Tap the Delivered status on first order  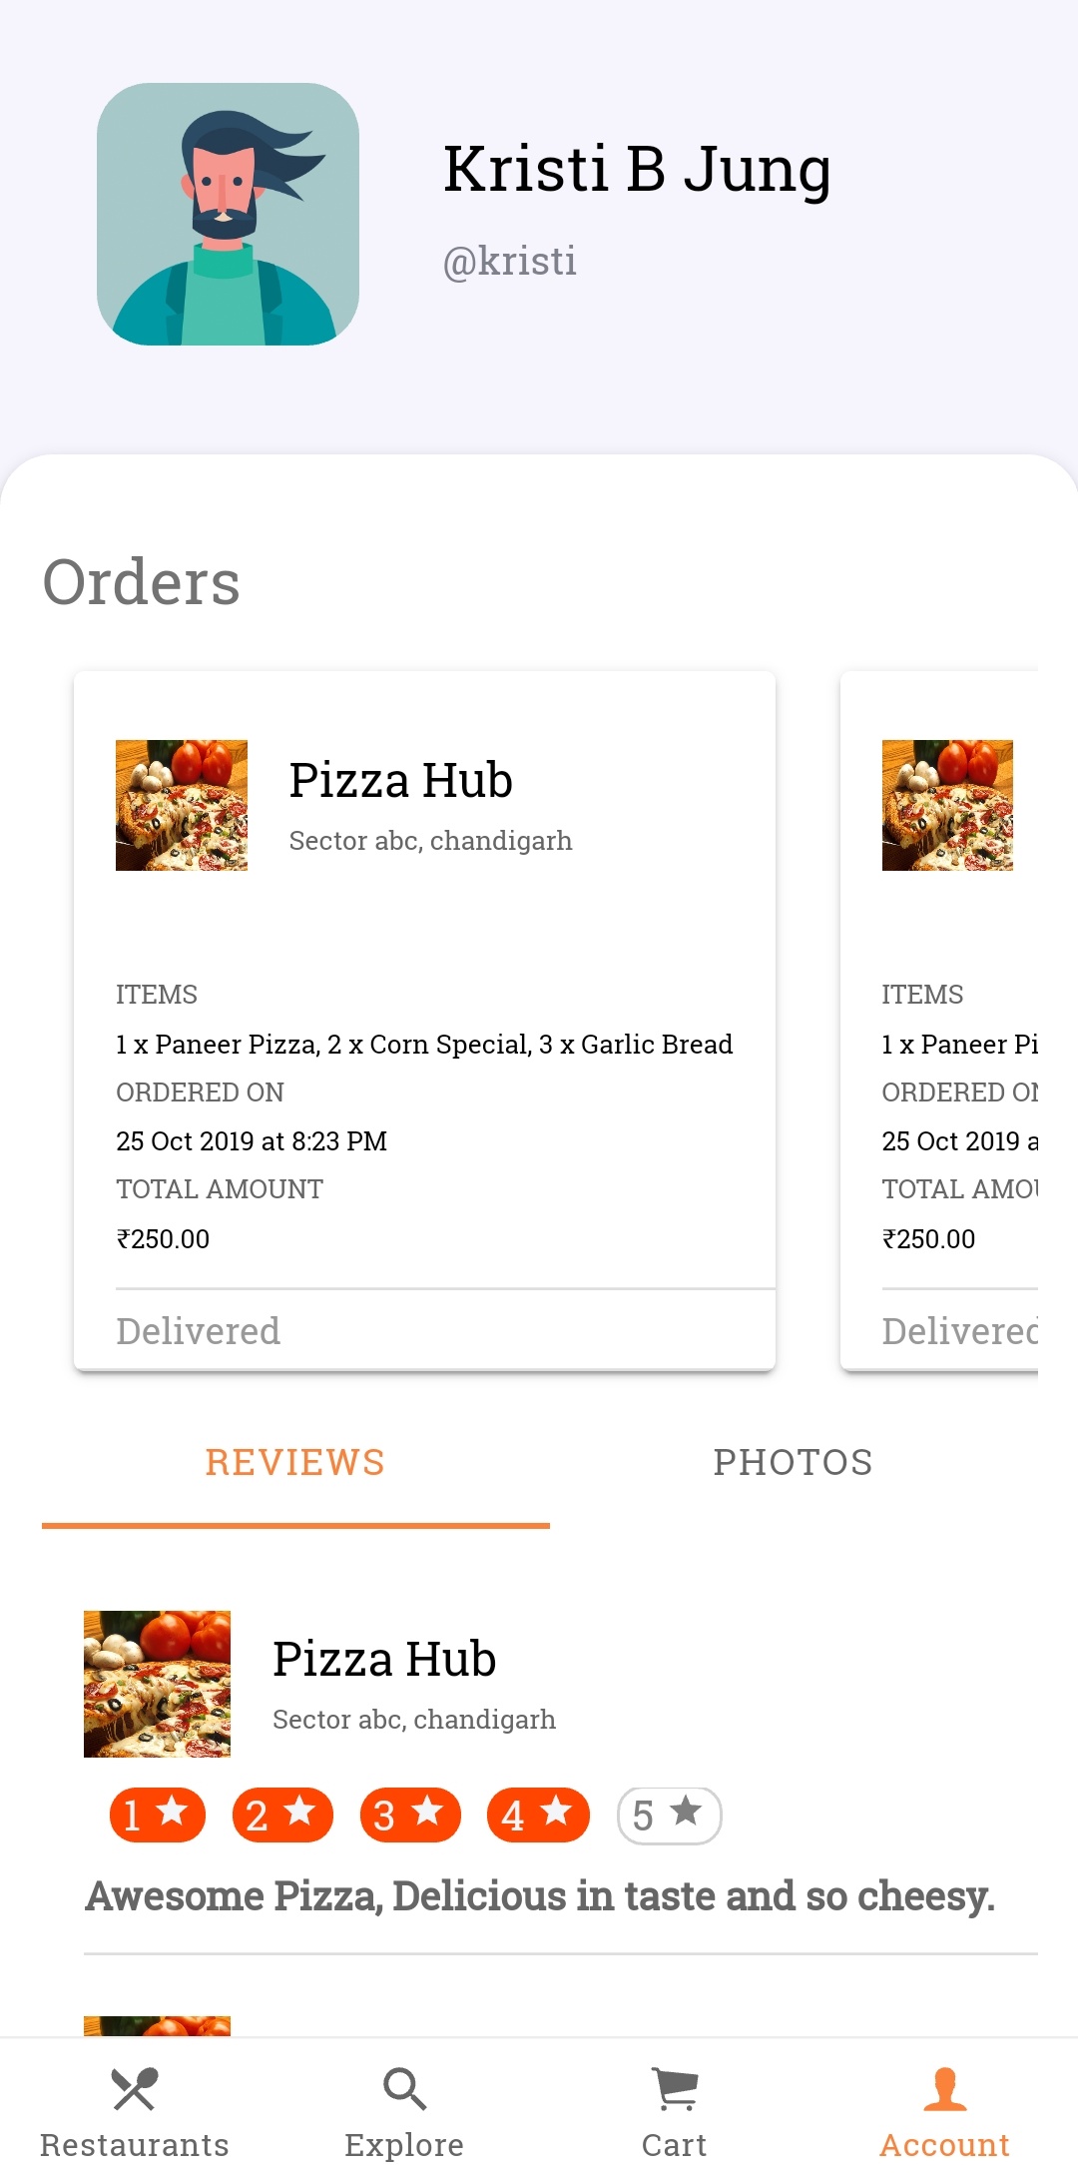(199, 1331)
